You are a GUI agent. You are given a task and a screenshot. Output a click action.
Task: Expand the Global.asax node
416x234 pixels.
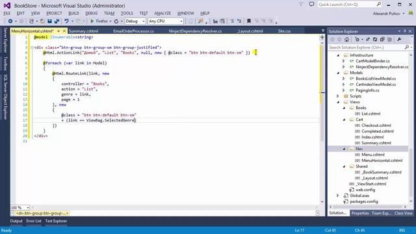tap(338, 196)
